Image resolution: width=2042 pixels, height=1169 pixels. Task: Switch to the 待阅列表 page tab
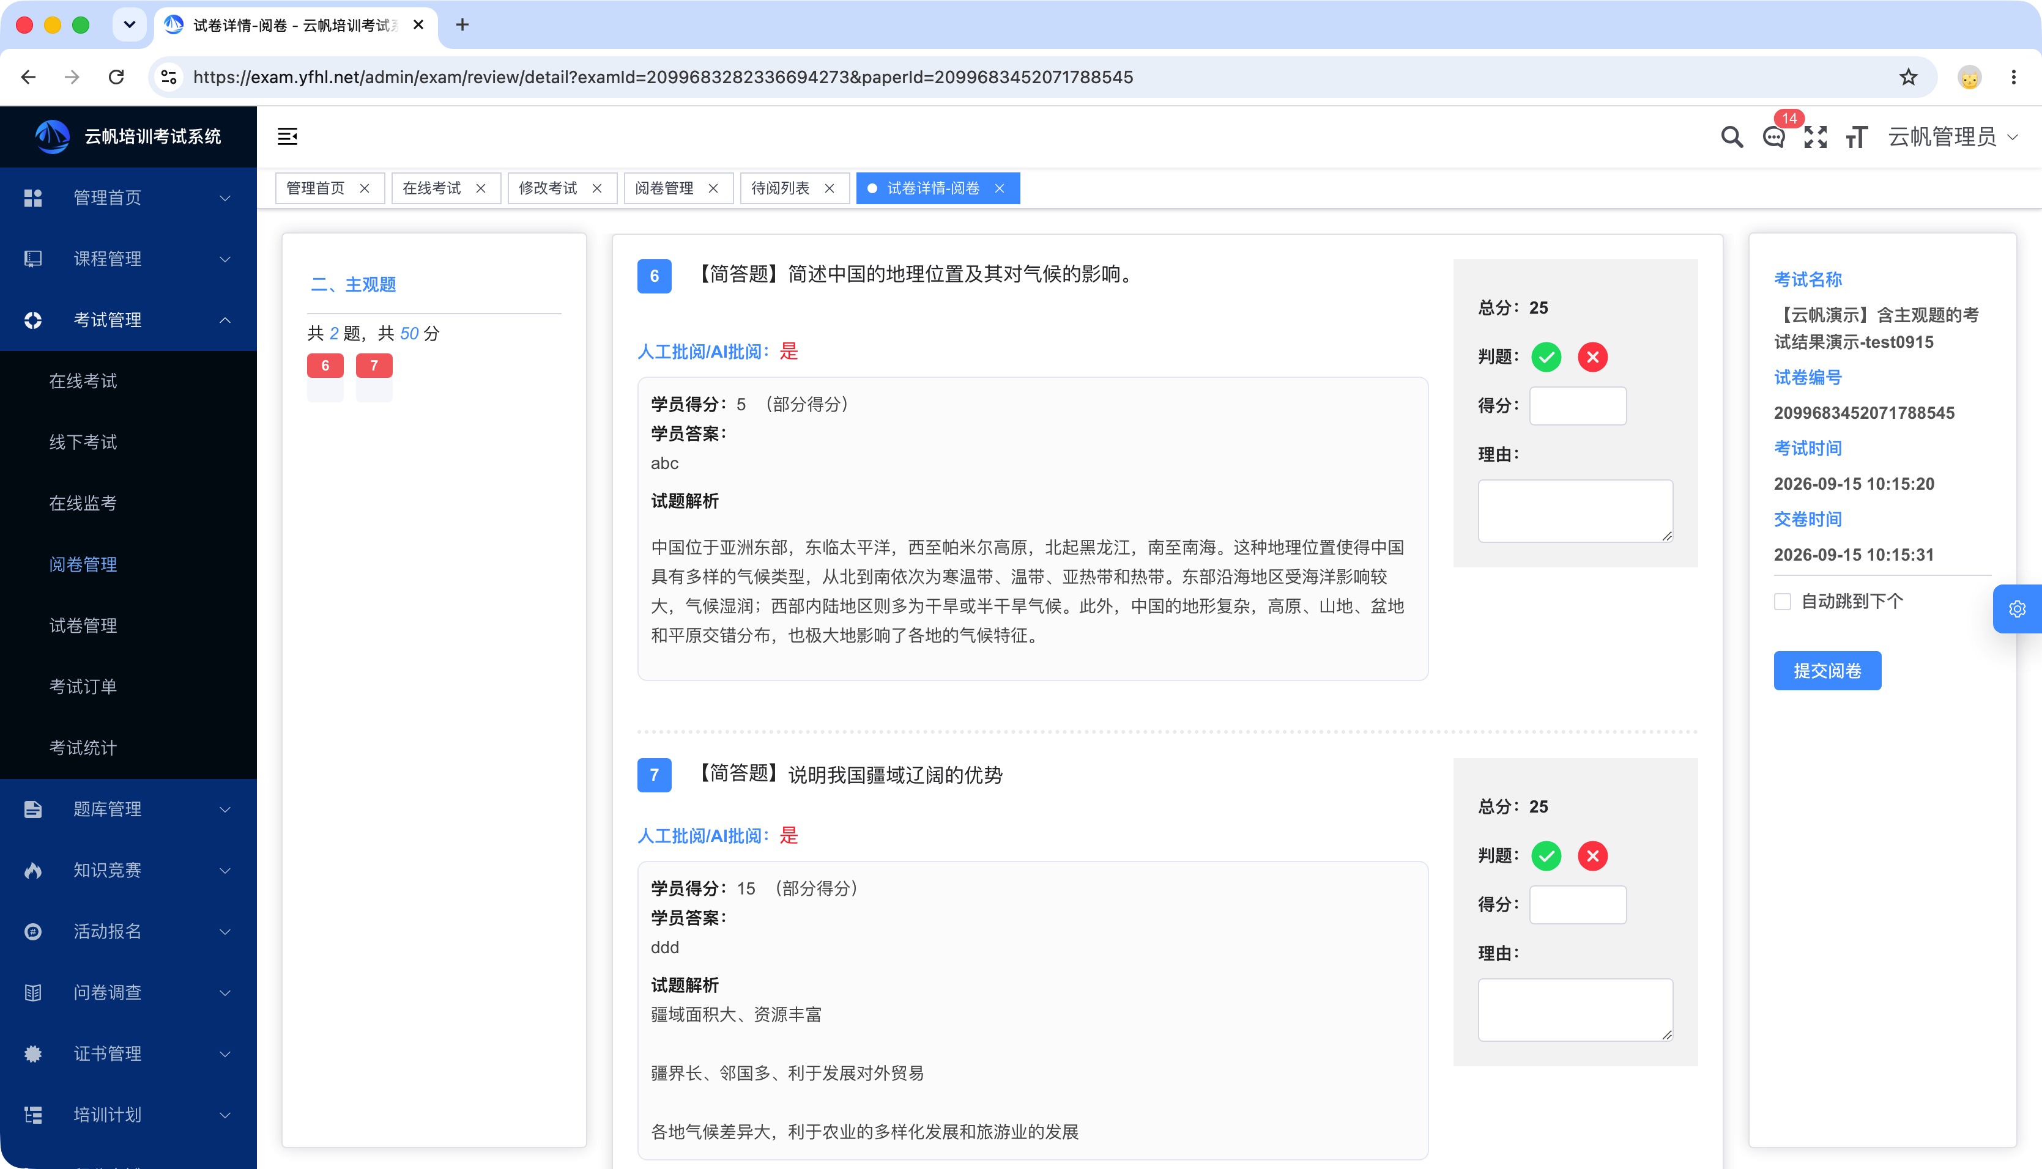pos(780,188)
